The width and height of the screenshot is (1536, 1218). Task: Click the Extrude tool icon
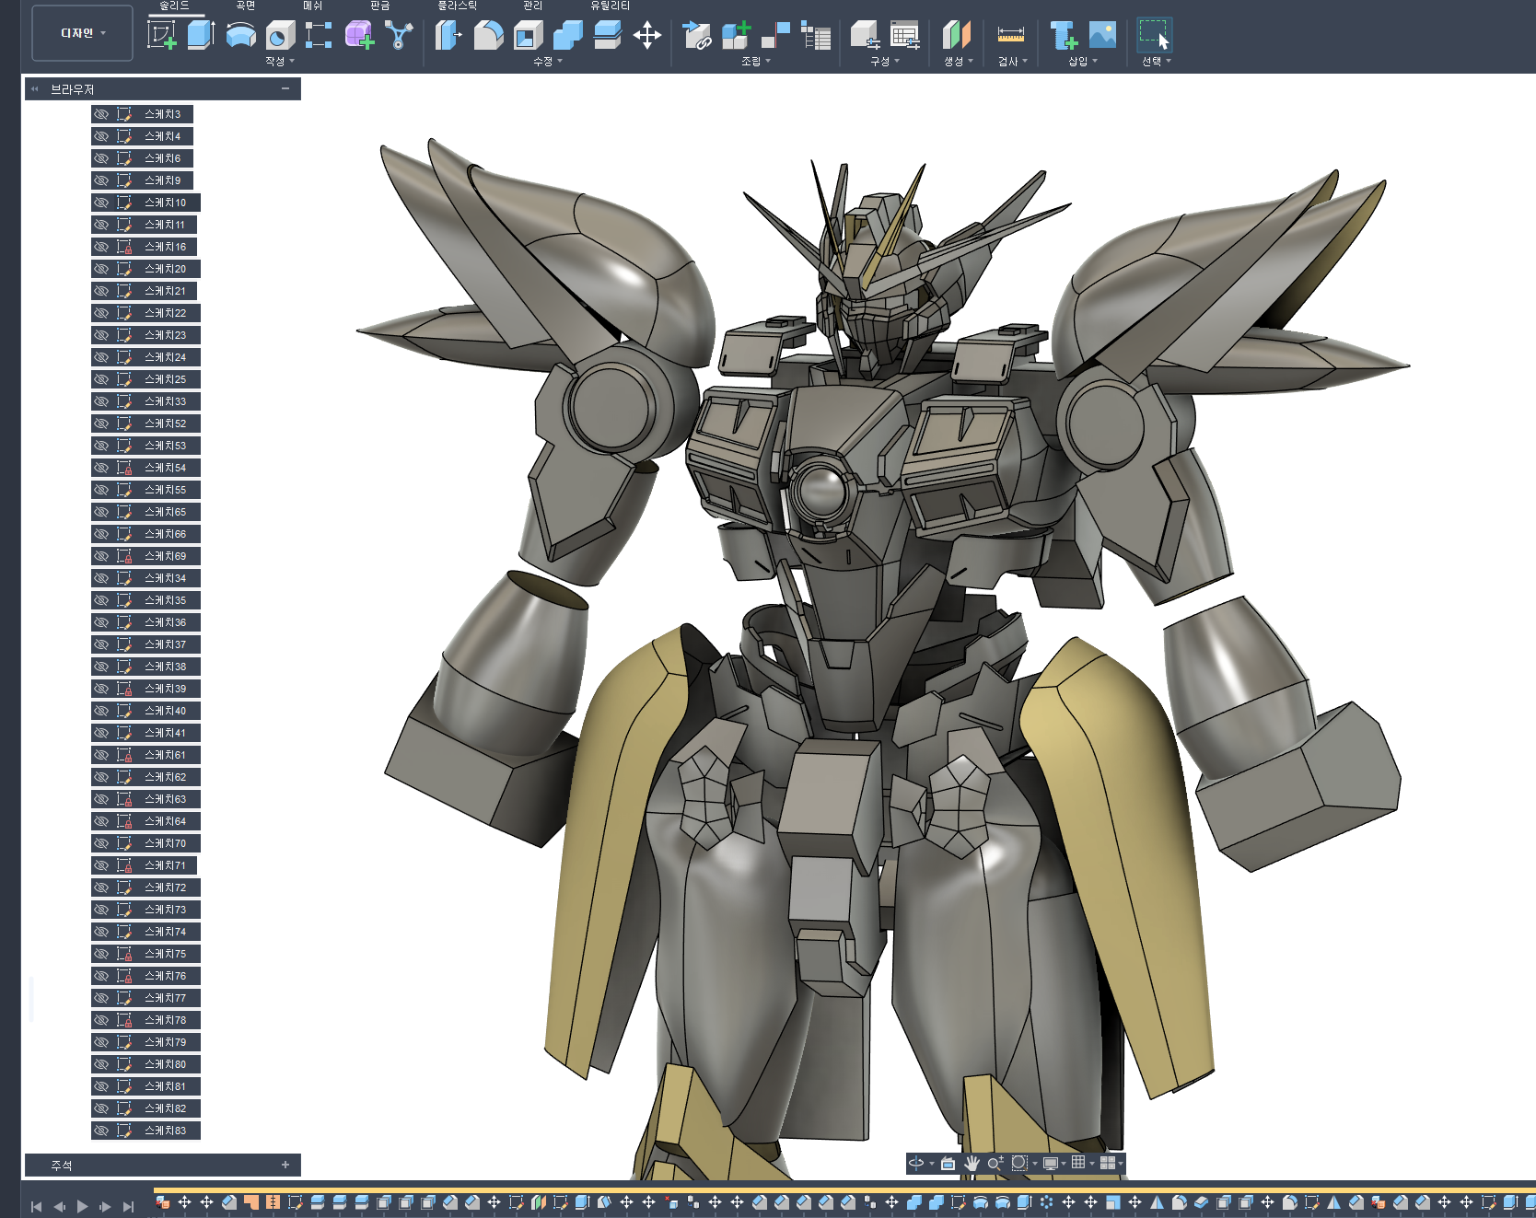(201, 36)
